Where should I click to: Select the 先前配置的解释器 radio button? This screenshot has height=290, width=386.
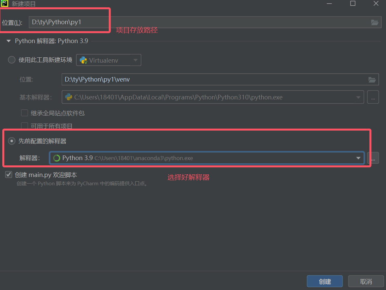tap(12, 141)
